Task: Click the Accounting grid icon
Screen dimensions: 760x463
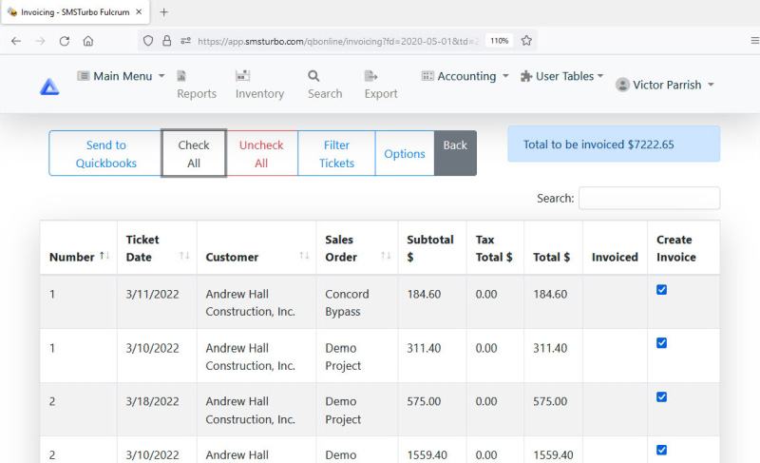Action: (x=427, y=76)
